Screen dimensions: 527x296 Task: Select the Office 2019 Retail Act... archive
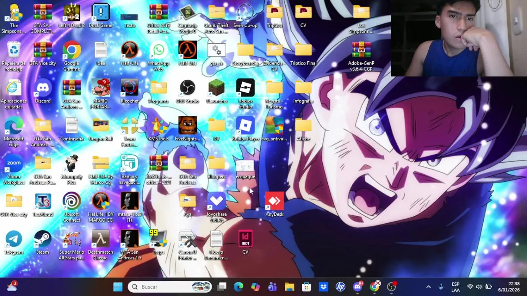click(x=159, y=19)
